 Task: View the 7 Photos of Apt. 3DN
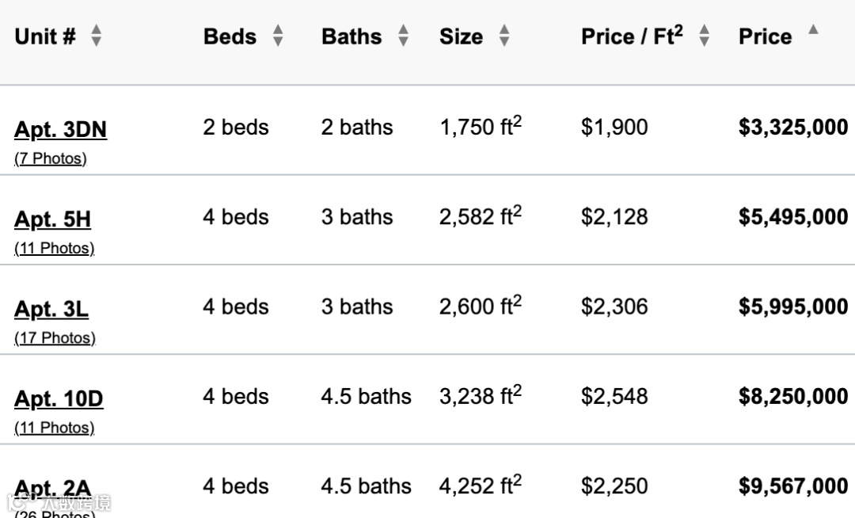[x=51, y=158]
